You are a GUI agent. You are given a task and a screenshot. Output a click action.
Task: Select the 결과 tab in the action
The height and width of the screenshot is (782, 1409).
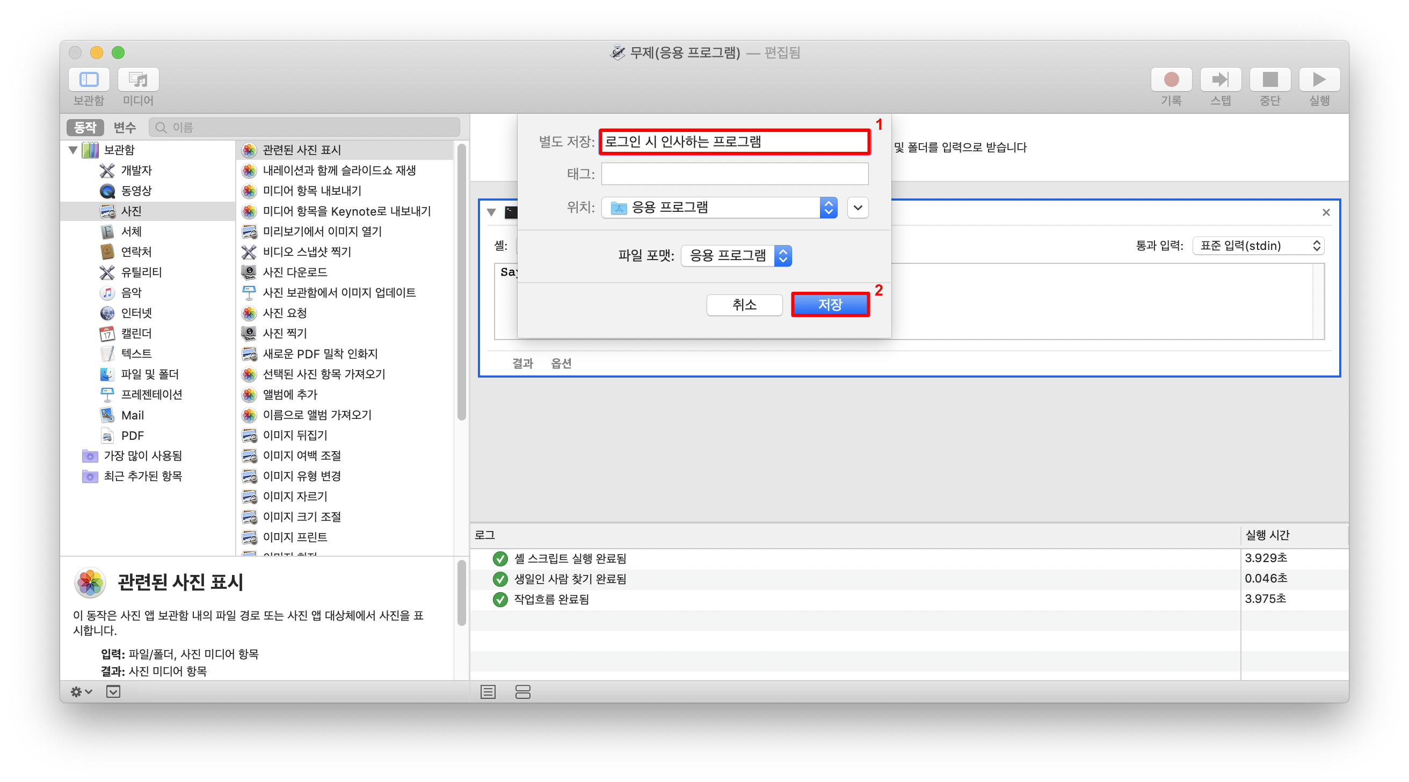(522, 364)
